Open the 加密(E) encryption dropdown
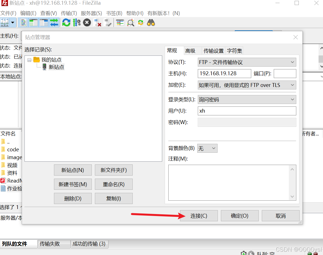Screen dimensions: 323x255 coord(247,85)
